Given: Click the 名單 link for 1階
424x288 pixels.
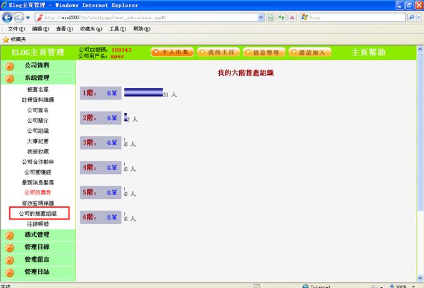Looking at the screenshot, I should pyautogui.click(x=112, y=93).
